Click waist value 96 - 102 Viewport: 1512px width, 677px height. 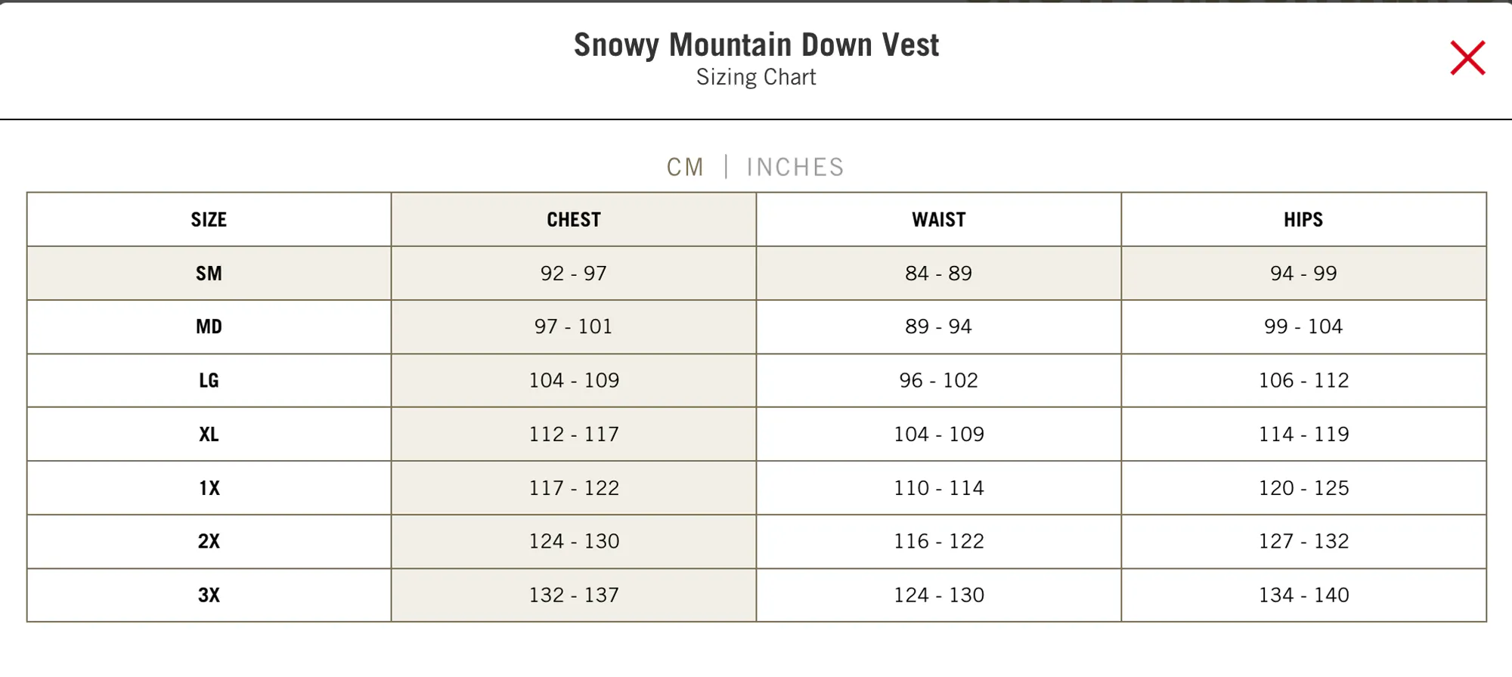939,381
